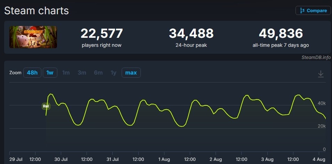Click the Steam charts heading
Screen dimensions: 332x164
click(x=37, y=10)
